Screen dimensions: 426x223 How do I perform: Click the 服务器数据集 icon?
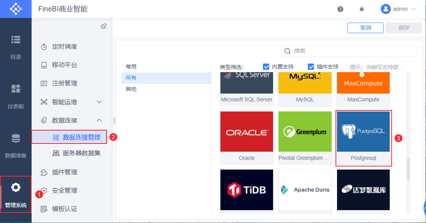56,153
